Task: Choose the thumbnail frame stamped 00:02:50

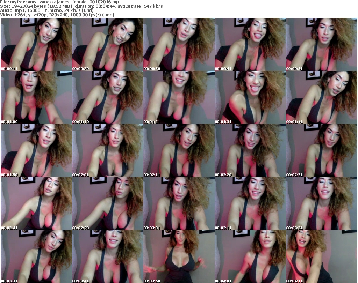Action: click(x=108, y=204)
